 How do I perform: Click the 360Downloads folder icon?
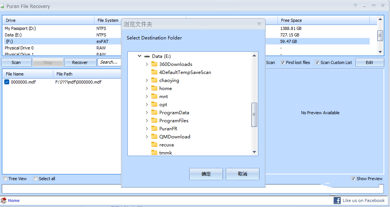[x=154, y=64]
